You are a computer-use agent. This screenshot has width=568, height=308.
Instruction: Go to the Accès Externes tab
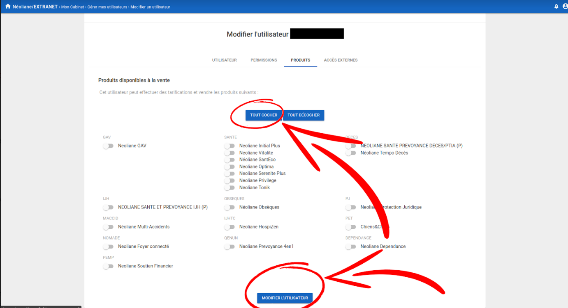point(341,60)
